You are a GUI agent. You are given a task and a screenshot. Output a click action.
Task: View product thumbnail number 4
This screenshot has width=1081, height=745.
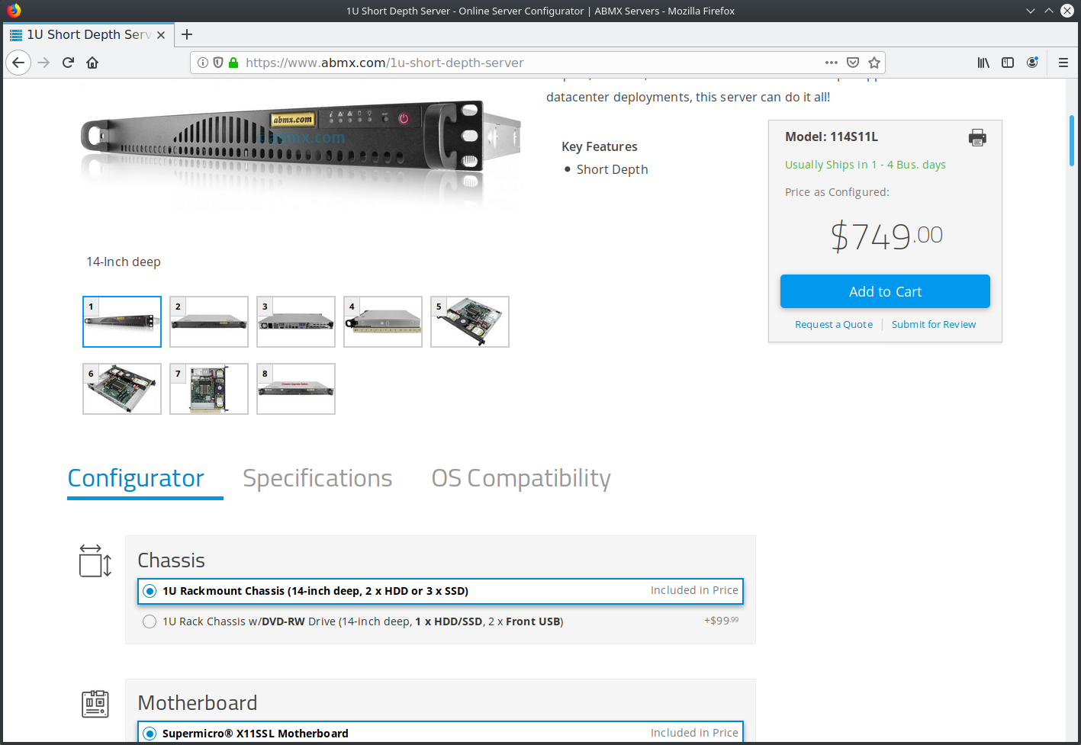(383, 322)
